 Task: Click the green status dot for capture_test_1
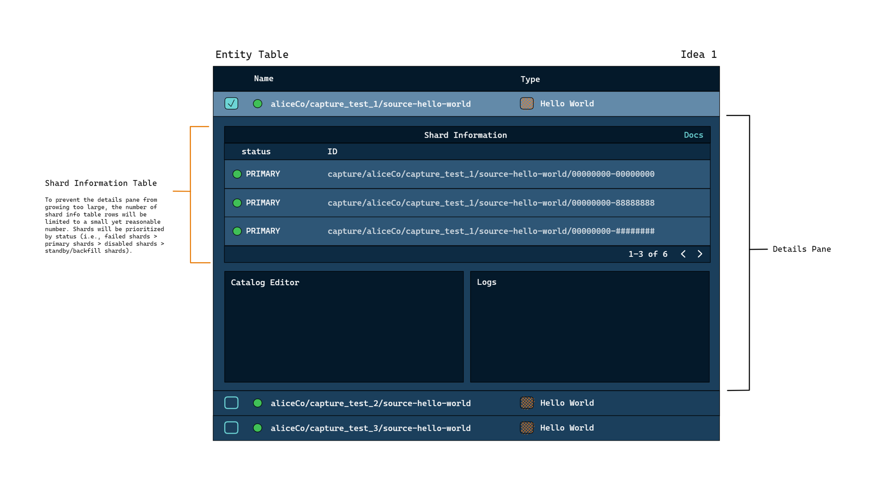click(257, 103)
